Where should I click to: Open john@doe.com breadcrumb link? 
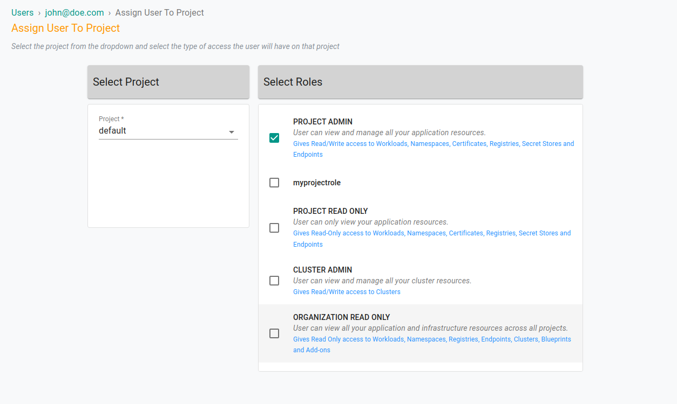tap(75, 12)
